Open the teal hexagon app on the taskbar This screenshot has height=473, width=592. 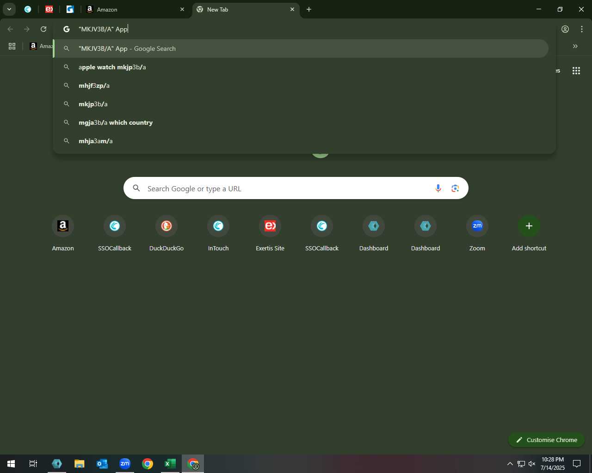[x=57, y=464]
